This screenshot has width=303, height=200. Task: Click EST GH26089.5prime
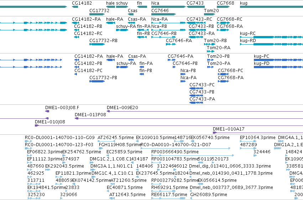pyautogui.click(x=209, y=195)
